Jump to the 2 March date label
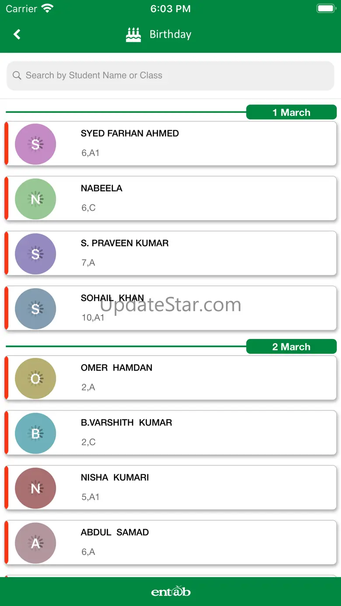The image size is (341, 606). pyautogui.click(x=291, y=347)
